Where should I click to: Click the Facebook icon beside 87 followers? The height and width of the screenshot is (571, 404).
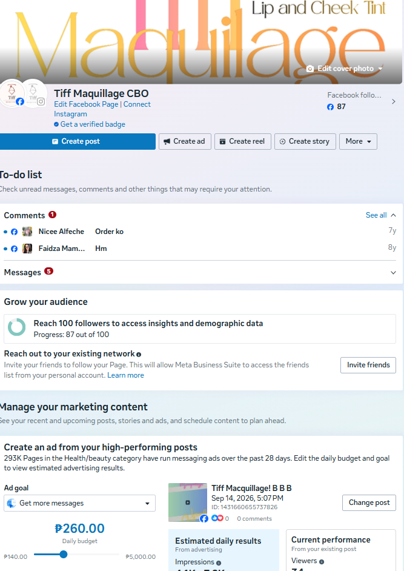tap(330, 107)
